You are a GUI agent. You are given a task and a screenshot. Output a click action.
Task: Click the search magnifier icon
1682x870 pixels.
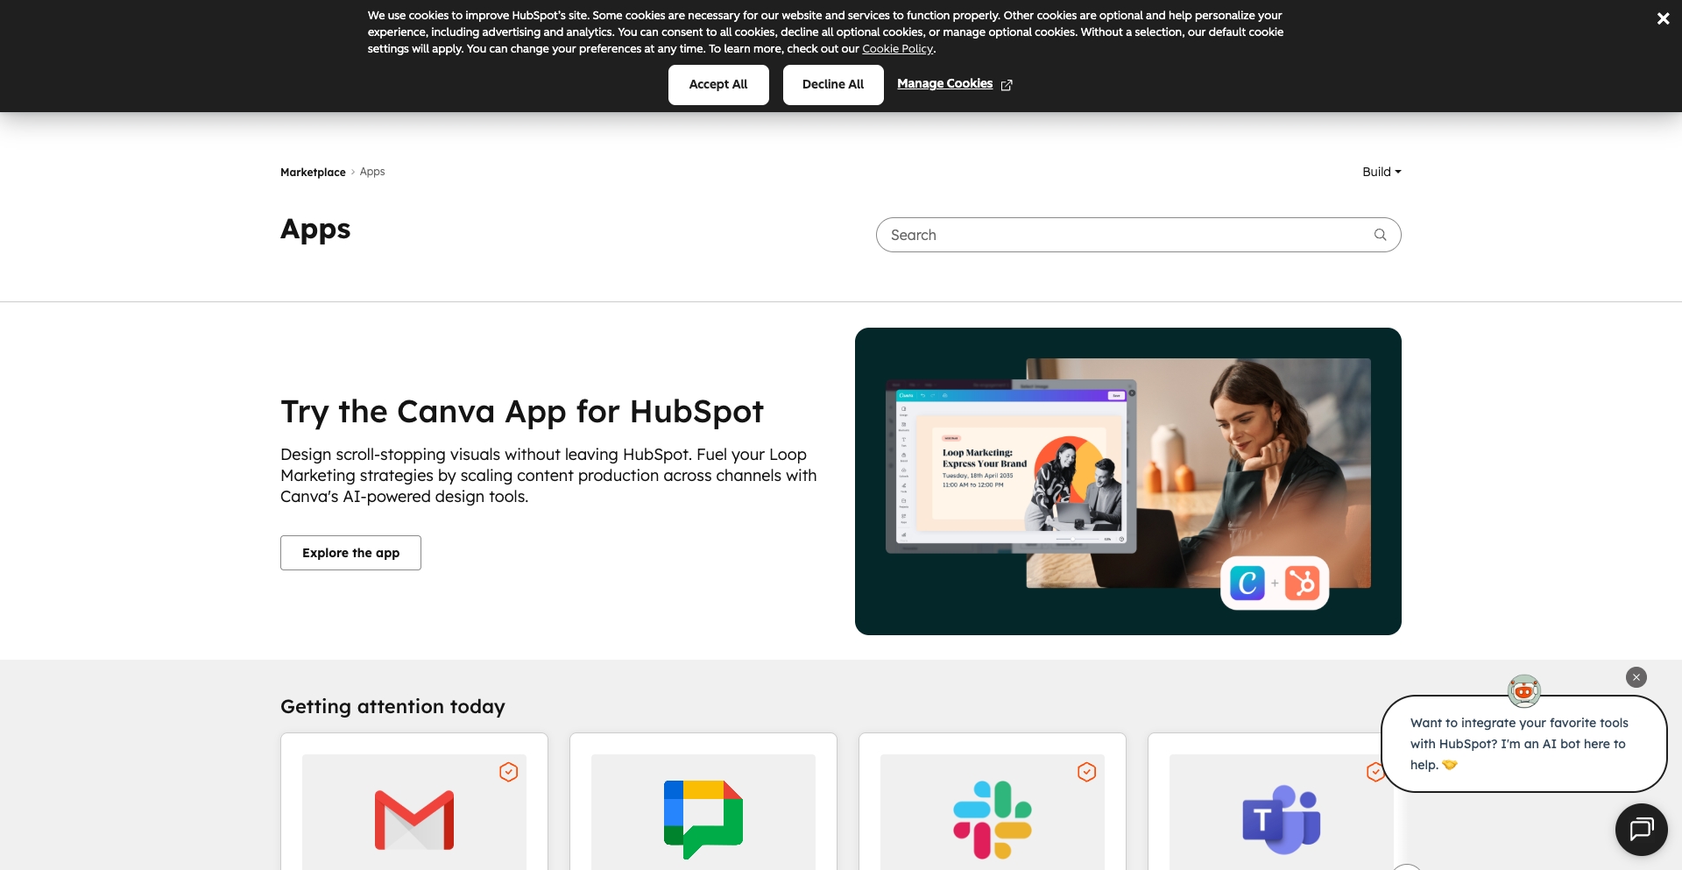coord(1380,235)
